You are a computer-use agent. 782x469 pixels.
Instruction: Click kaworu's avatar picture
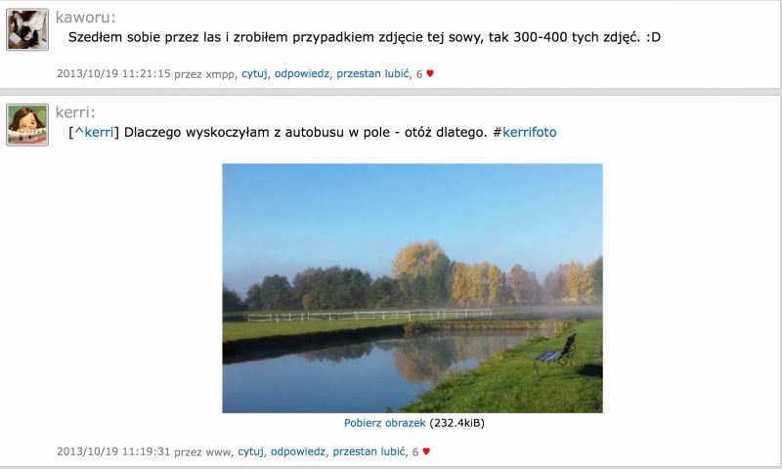[x=27, y=29]
